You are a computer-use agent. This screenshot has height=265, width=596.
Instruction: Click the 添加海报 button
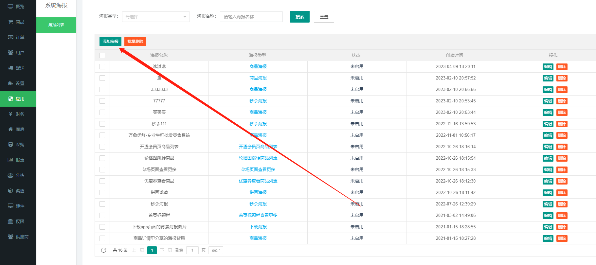110,42
